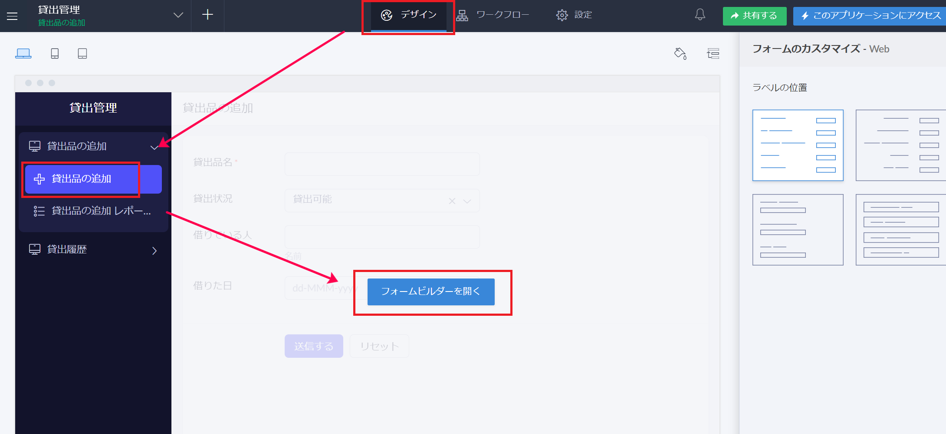This screenshot has height=434, width=946.
Task: Open the layout list icon beside paint bucket
Action: [713, 53]
